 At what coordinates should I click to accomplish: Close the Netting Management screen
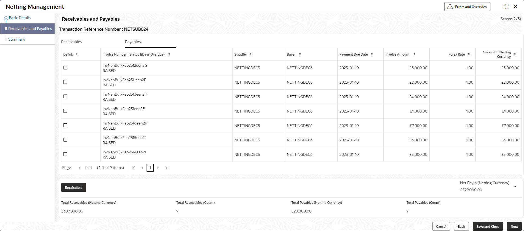[516, 7]
